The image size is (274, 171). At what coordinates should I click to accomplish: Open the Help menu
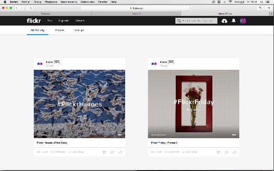pos(114,2)
